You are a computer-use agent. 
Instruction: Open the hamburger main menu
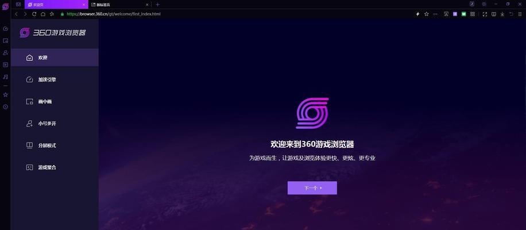tap(520, 14)
